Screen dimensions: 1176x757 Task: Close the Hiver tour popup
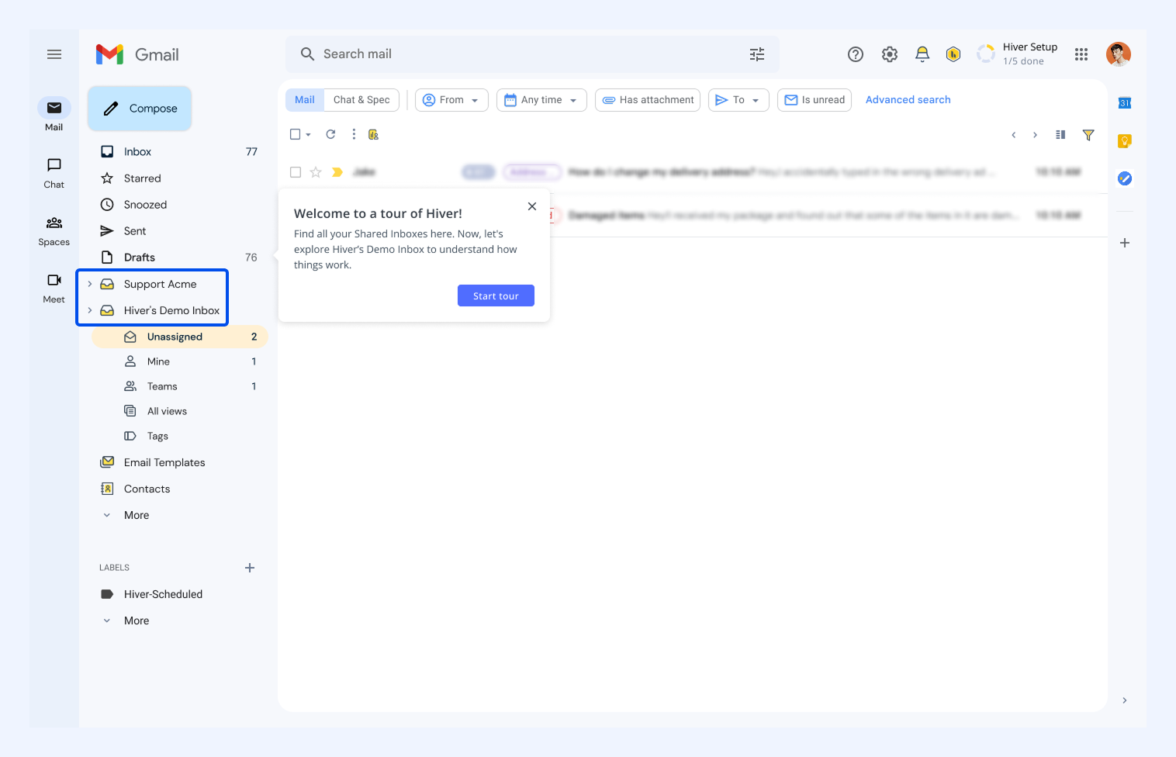(532, 206)
